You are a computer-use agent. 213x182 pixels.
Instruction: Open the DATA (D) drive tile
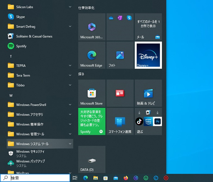click(x=92, y=160)
